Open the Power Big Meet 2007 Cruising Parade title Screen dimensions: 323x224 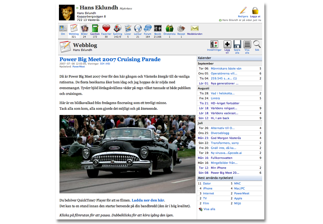(110, 59)
